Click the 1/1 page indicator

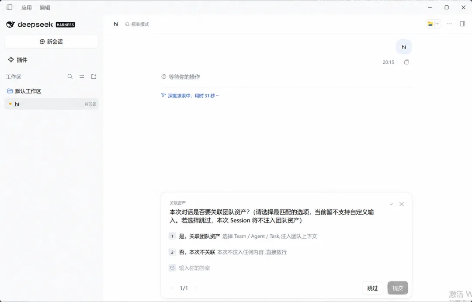184,288
